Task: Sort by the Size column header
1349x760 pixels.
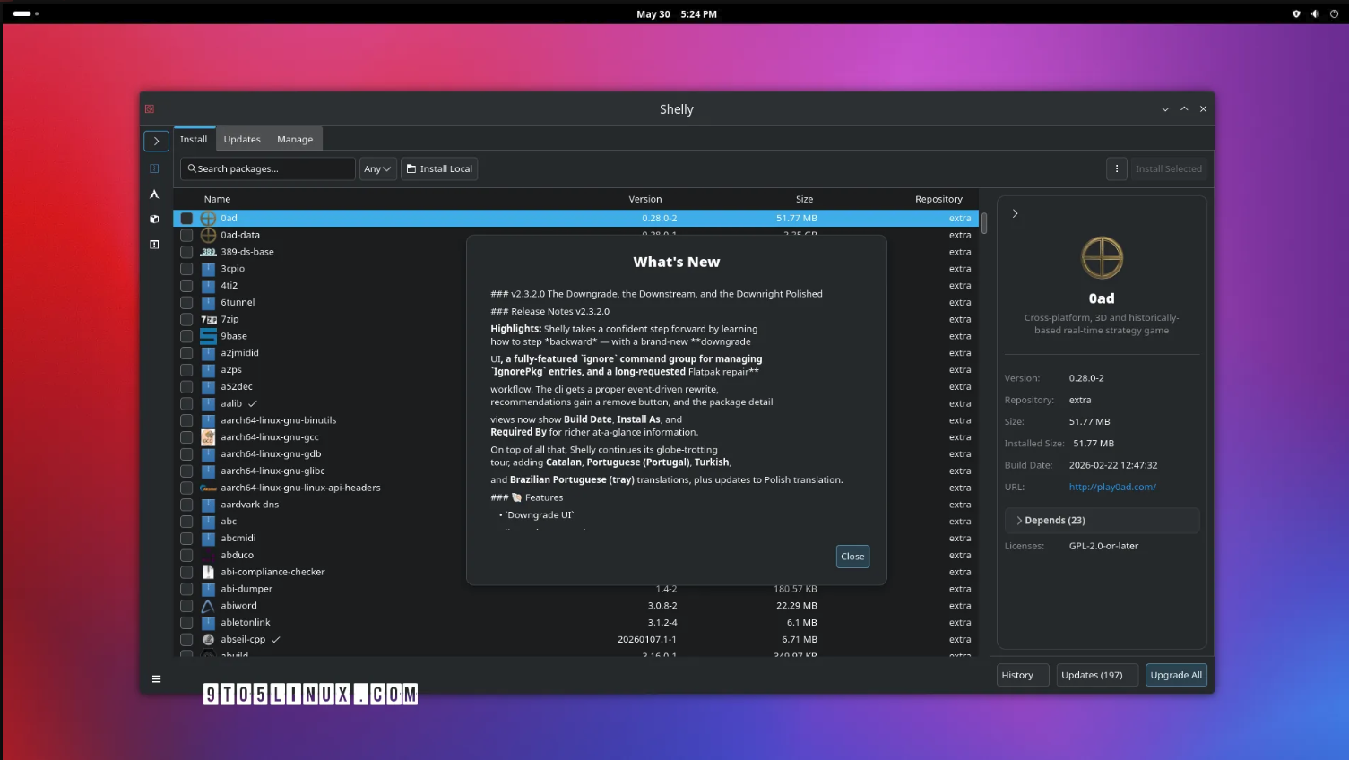Action: point(804,199)
